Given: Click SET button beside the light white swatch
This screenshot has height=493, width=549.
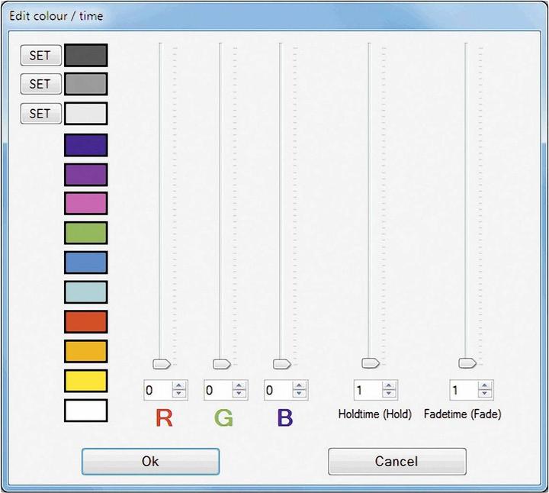Looking at the screenshot, I should [40, 114].
